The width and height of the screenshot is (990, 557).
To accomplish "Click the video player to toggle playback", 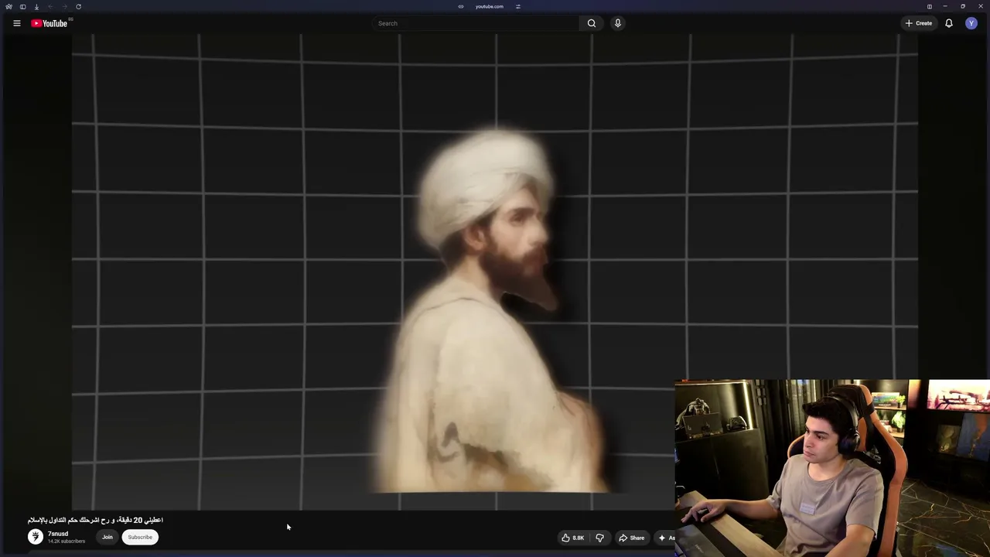I will (x=495, y=271).
